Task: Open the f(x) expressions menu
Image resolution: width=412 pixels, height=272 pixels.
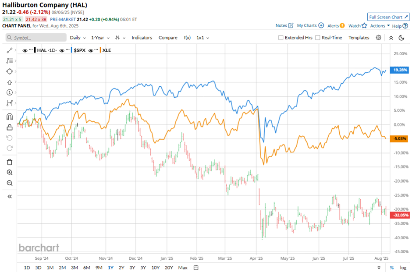Action: [x=187, y=38]
